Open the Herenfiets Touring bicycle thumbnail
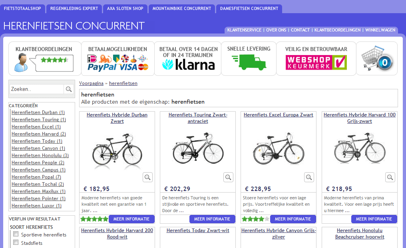The height and width of the screenshot is (248, 406). [198, 149]
